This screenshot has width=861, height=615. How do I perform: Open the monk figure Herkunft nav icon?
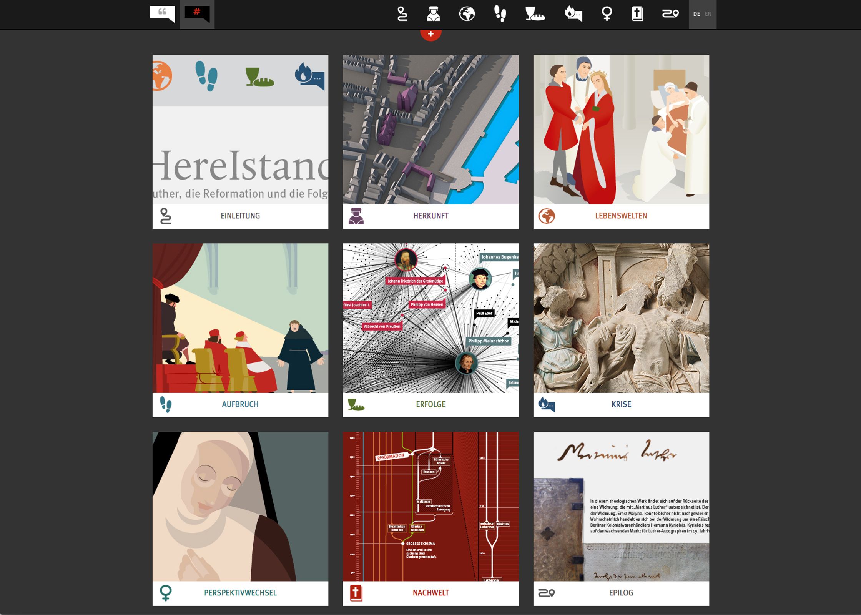[x=433, y=14]
